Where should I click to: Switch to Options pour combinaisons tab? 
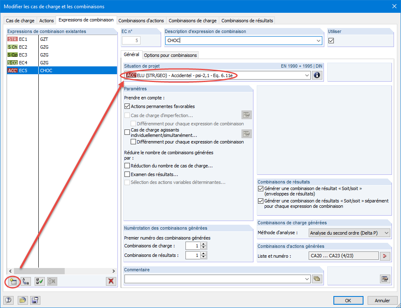(170, 55)
